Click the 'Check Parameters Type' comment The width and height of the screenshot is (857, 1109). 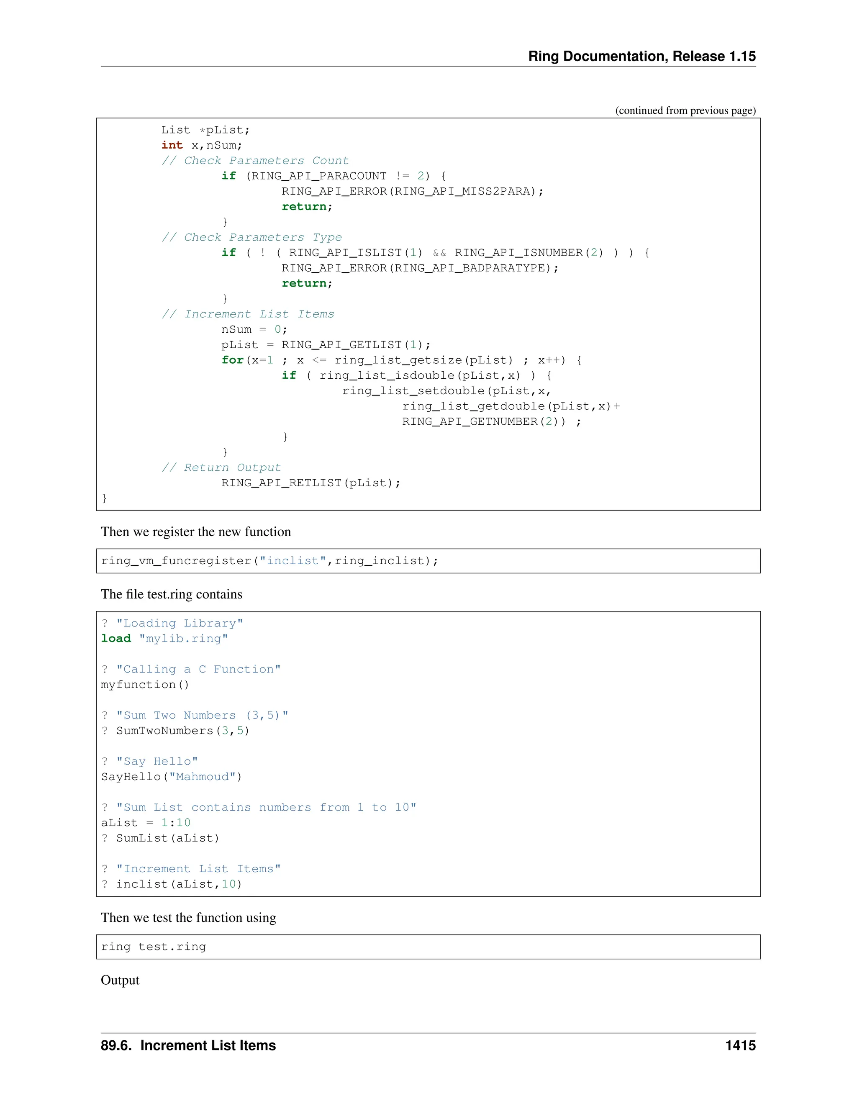[251, 237]
